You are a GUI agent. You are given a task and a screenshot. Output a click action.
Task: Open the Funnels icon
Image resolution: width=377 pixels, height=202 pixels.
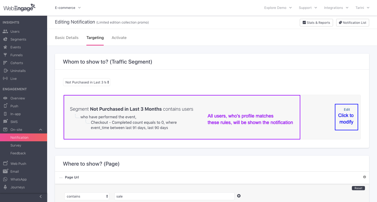click(x=5, y=55)
